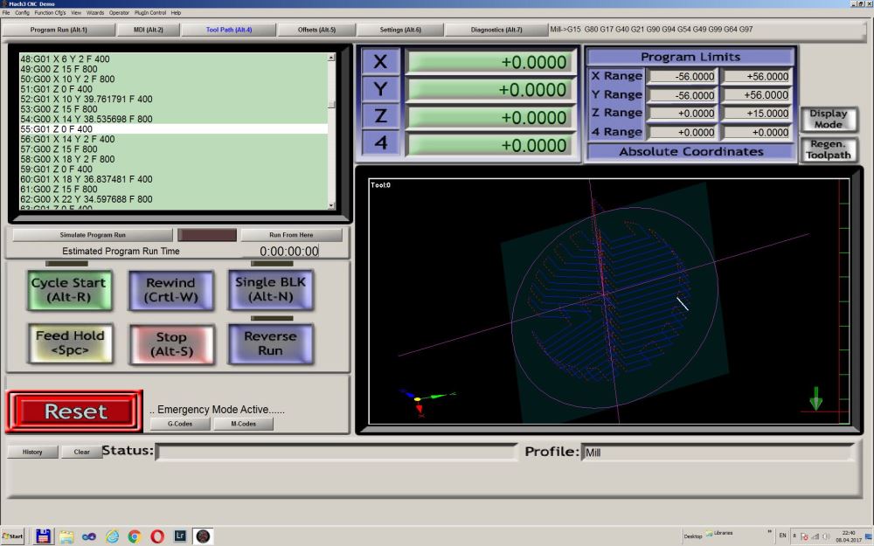Open Settings (Alt-6) screen
Image resolution: width=874 pixels, height=546 pixels.
(x=400, y=30)
